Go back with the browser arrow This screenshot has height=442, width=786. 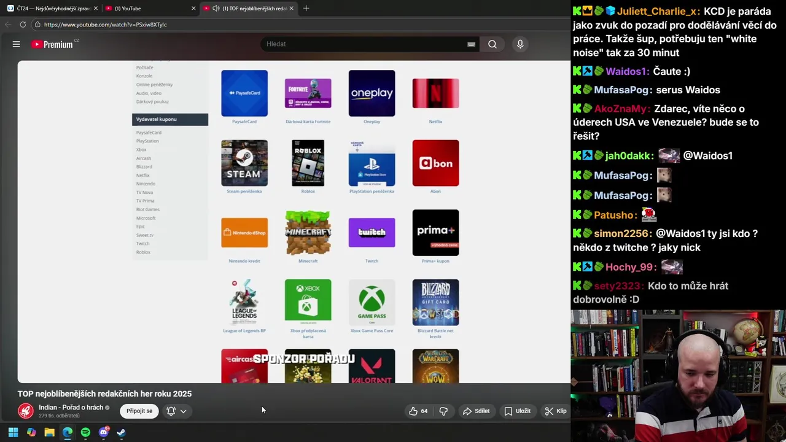[7, 25]
